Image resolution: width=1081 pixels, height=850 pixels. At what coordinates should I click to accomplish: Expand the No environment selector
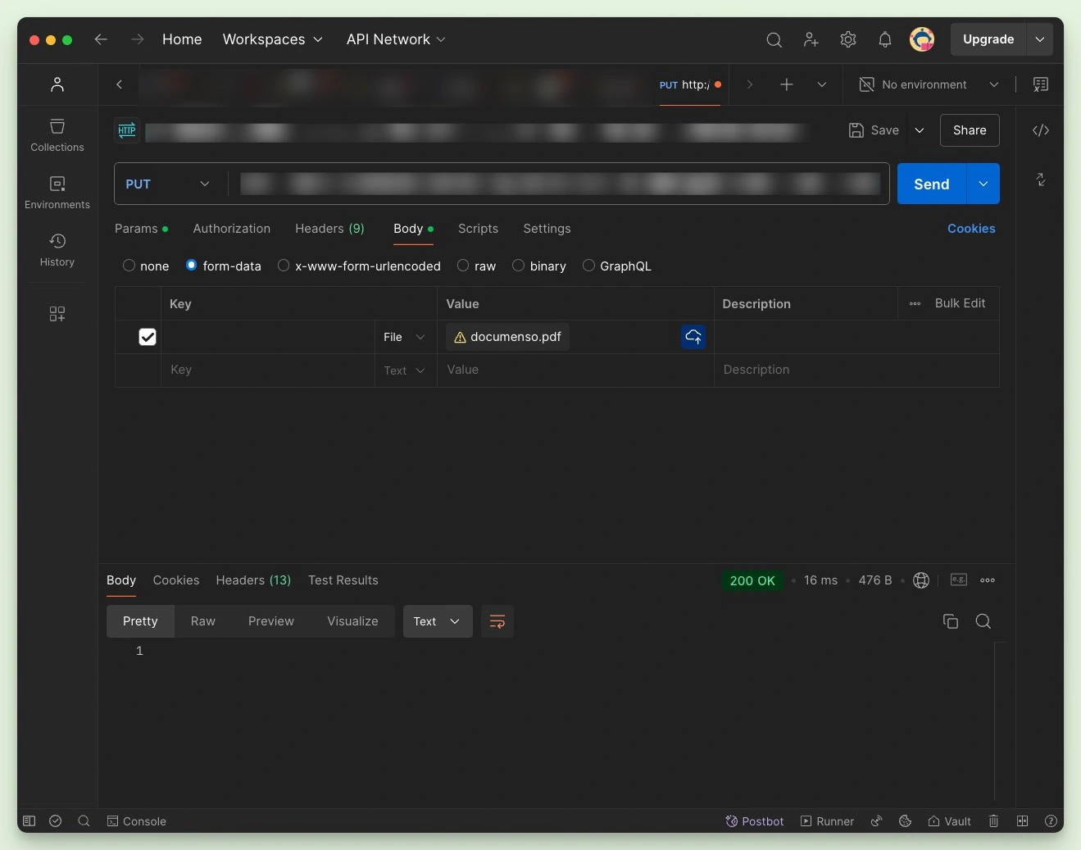[x=929, y=84]
